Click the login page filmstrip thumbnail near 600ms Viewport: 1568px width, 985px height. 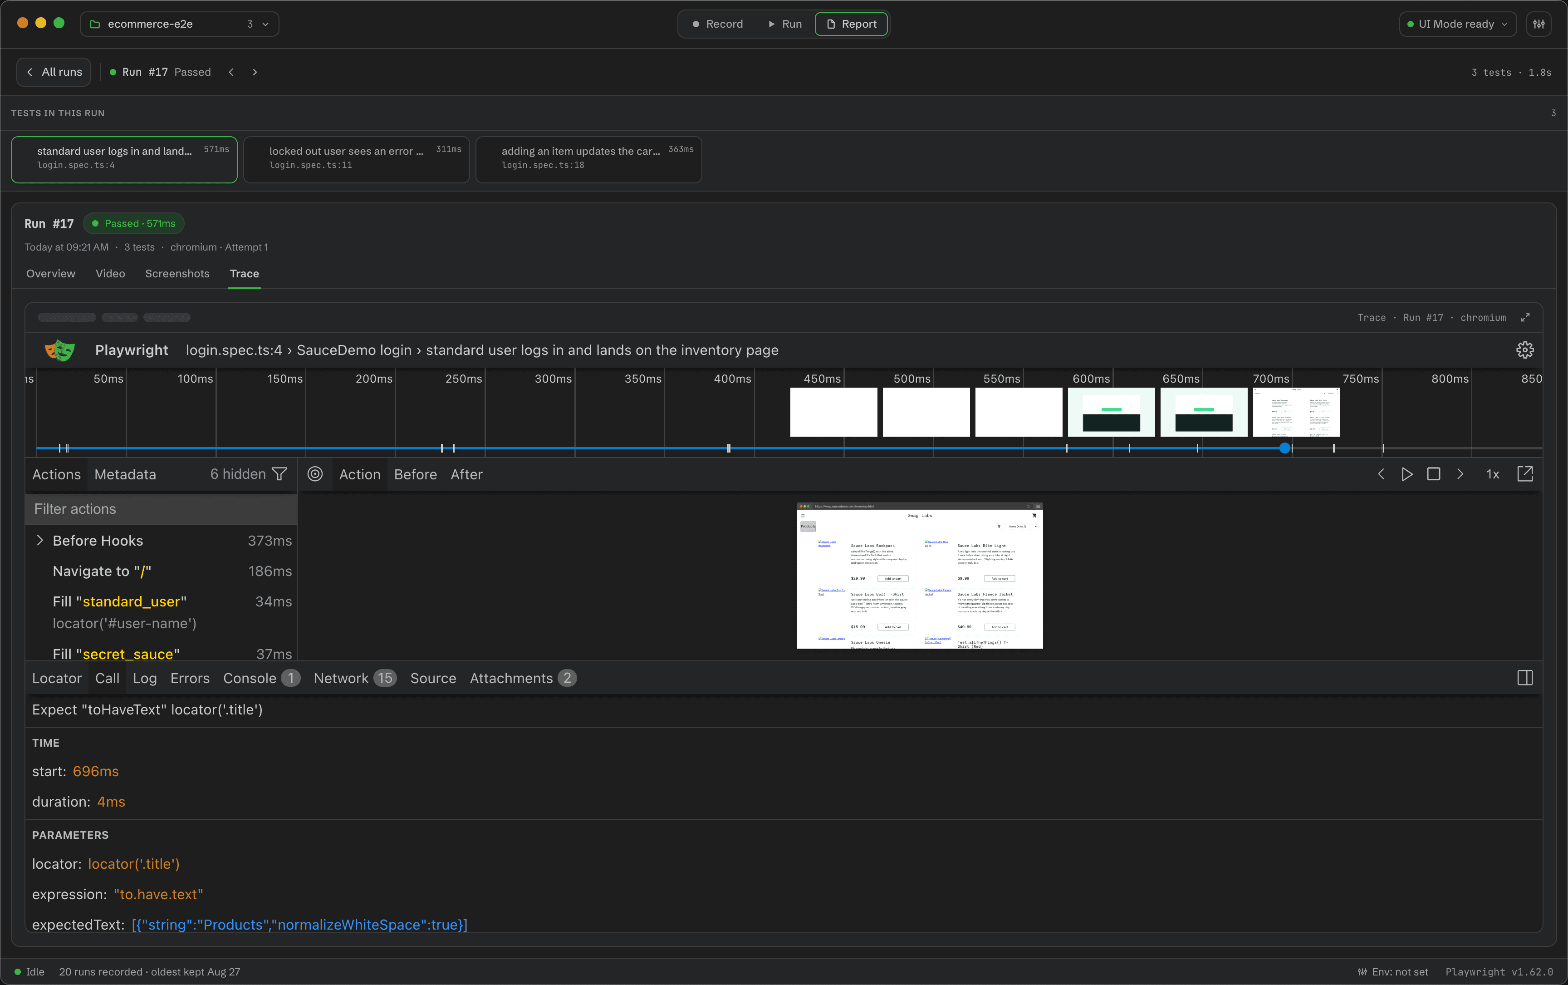(x=1111, y=412)
